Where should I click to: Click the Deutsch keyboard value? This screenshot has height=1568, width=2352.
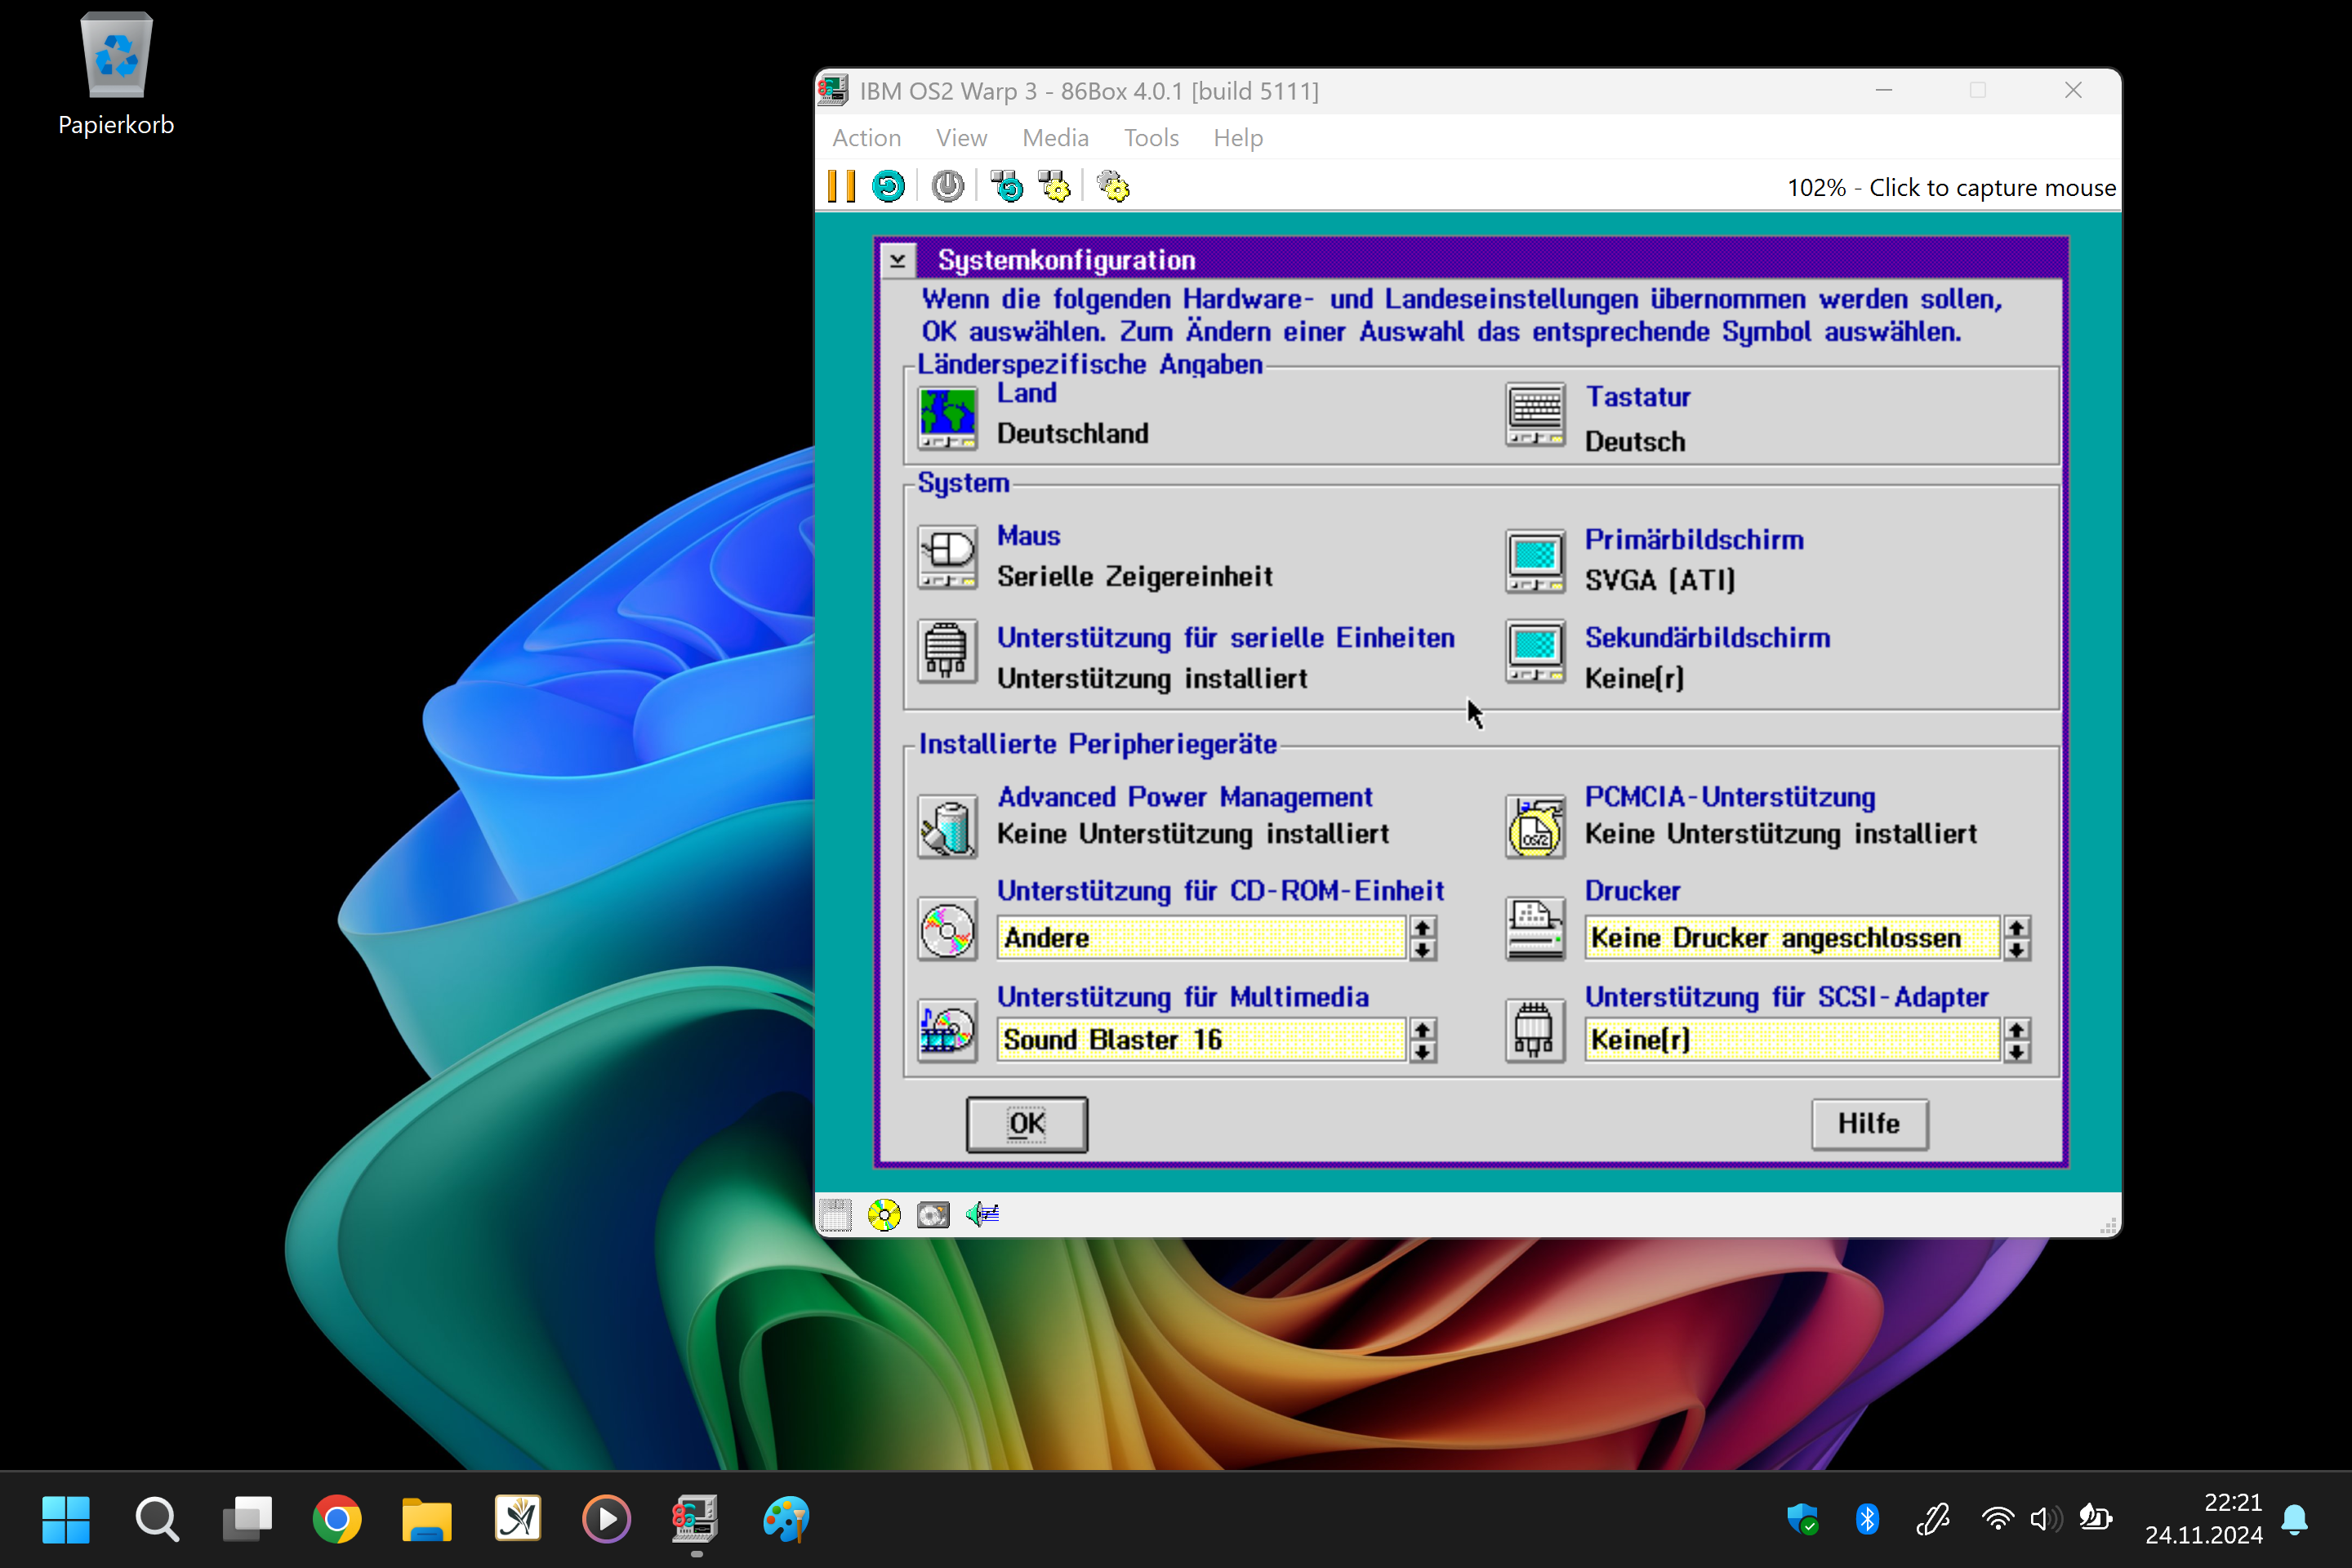click(x=1635, y=442)
